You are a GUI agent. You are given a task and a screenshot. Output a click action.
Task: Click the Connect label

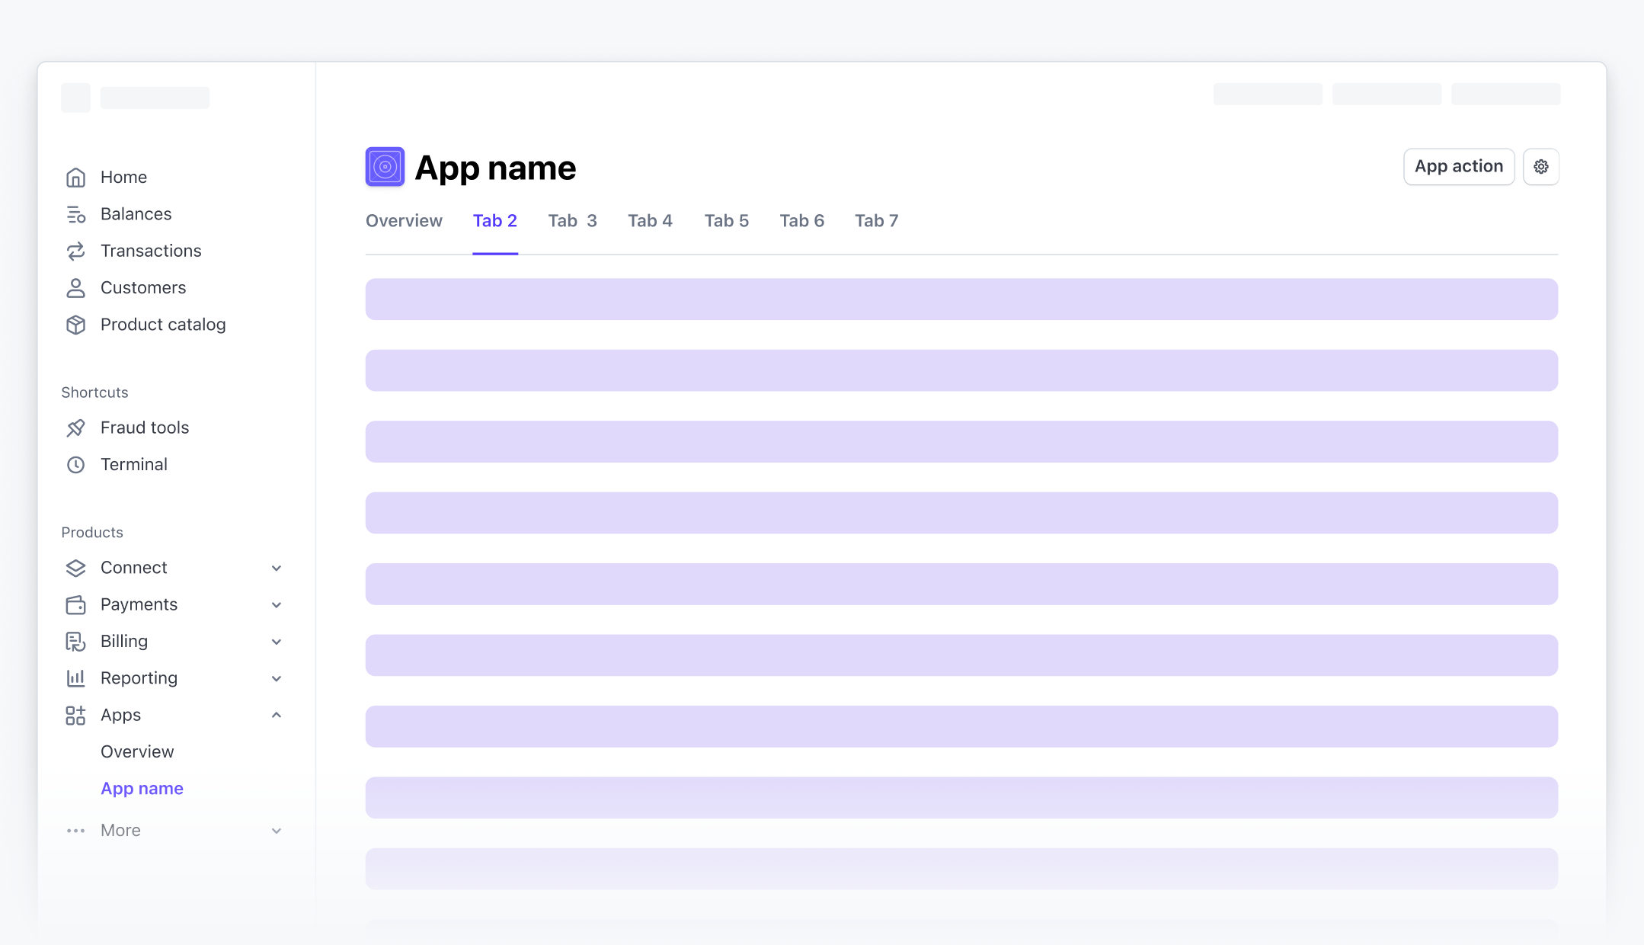(x=133, y=568)
